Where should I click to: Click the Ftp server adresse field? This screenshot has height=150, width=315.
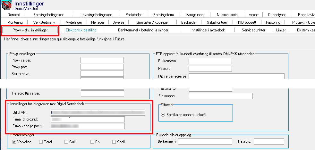pyautogui.click(x=236, y=76)
